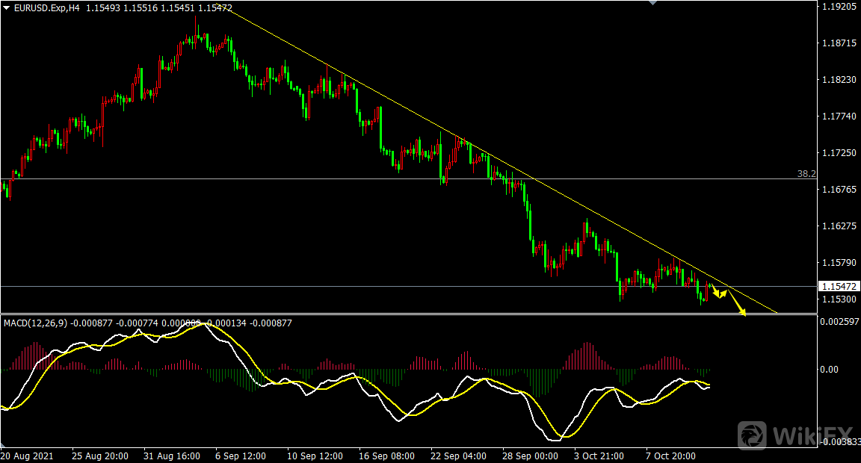
Task: Click price scale value 1.18715
Action: pos(839,43)
